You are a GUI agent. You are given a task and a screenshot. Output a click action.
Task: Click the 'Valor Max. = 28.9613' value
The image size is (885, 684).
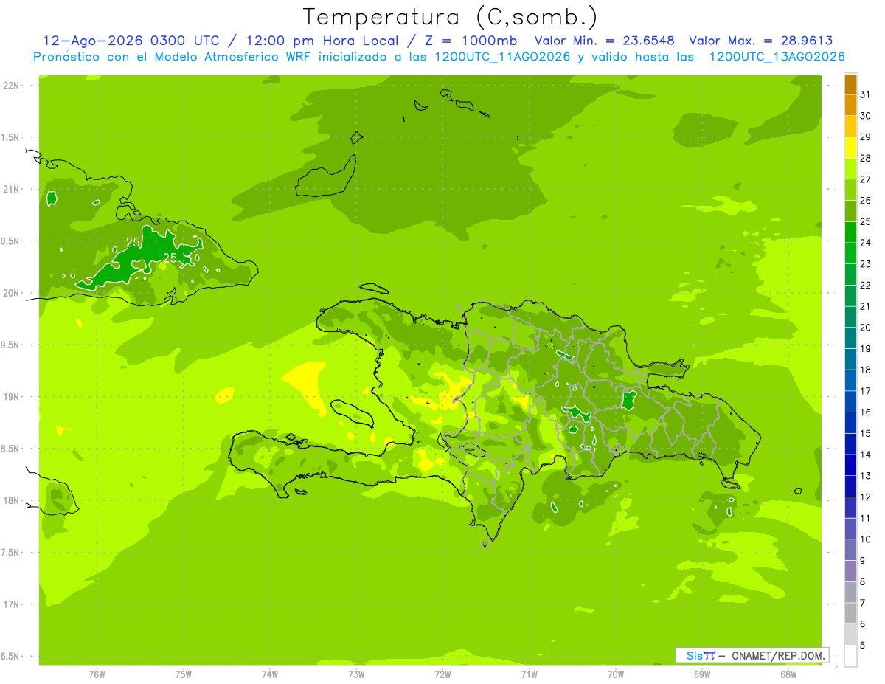[x=761, y=41]
